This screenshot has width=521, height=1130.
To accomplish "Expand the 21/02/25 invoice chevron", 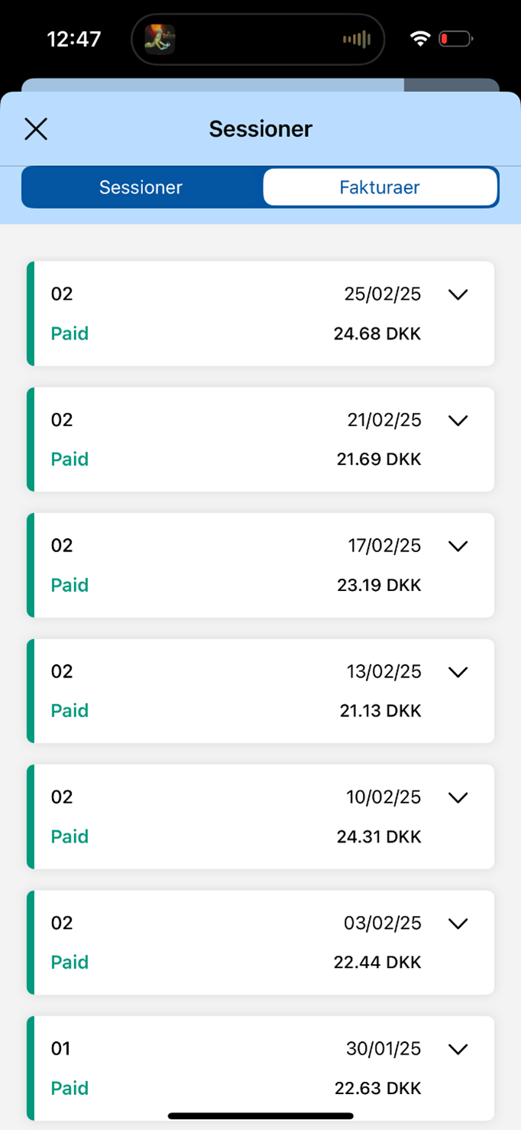I will 458,420.
